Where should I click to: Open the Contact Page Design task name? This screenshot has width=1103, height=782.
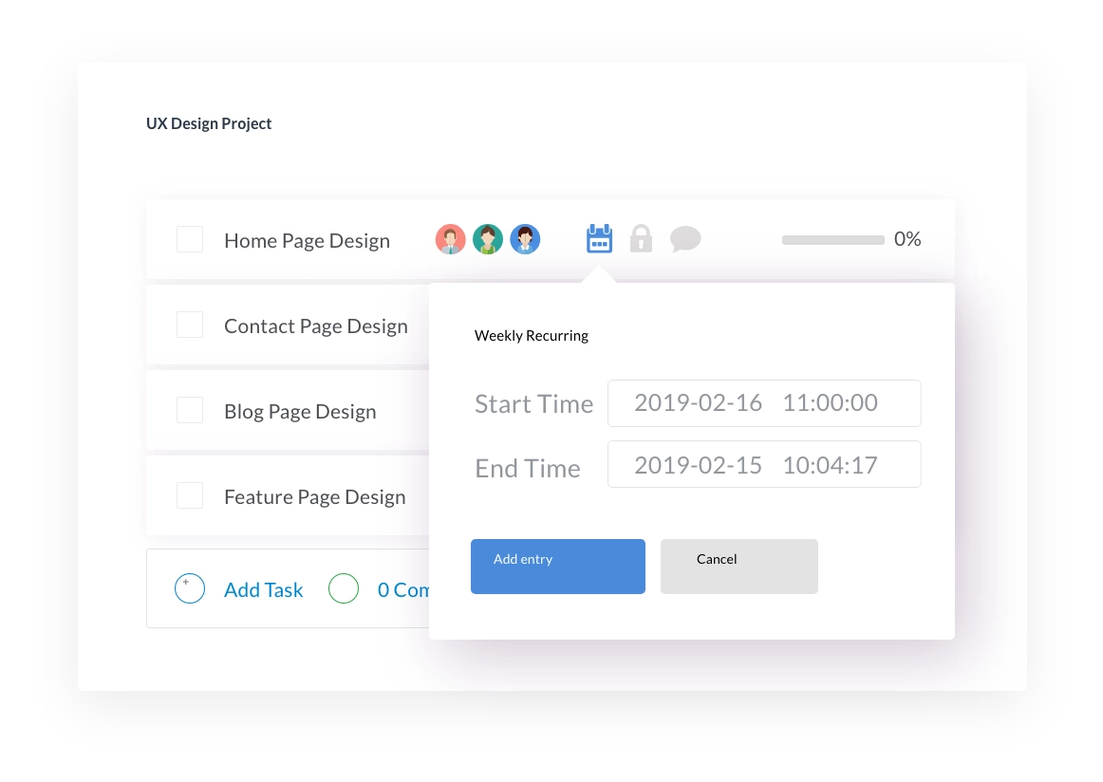315,326
